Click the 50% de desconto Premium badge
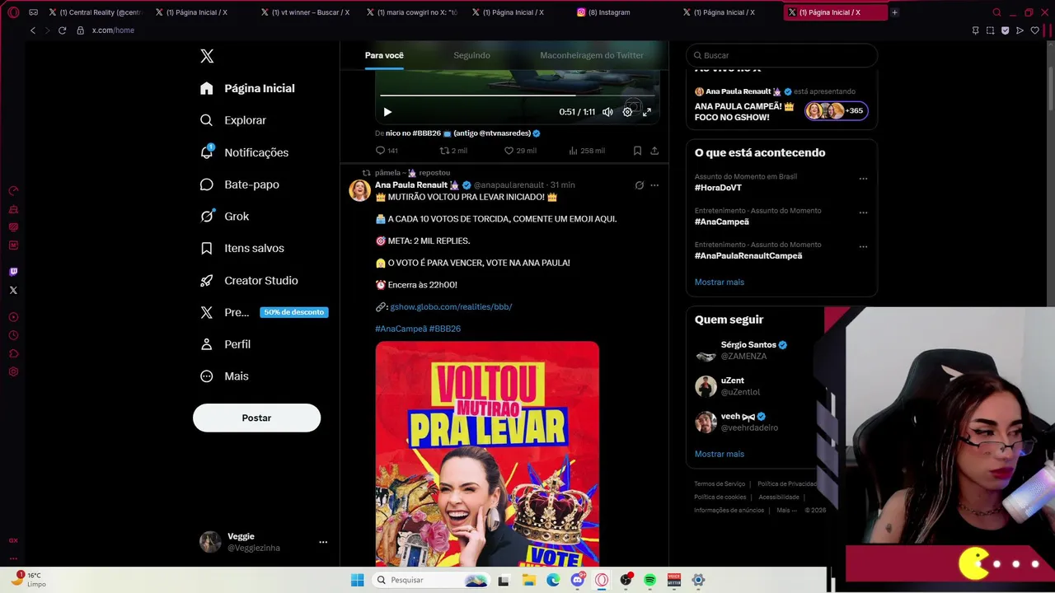This screenshot has height=593, width=1055. click(294, 312)
